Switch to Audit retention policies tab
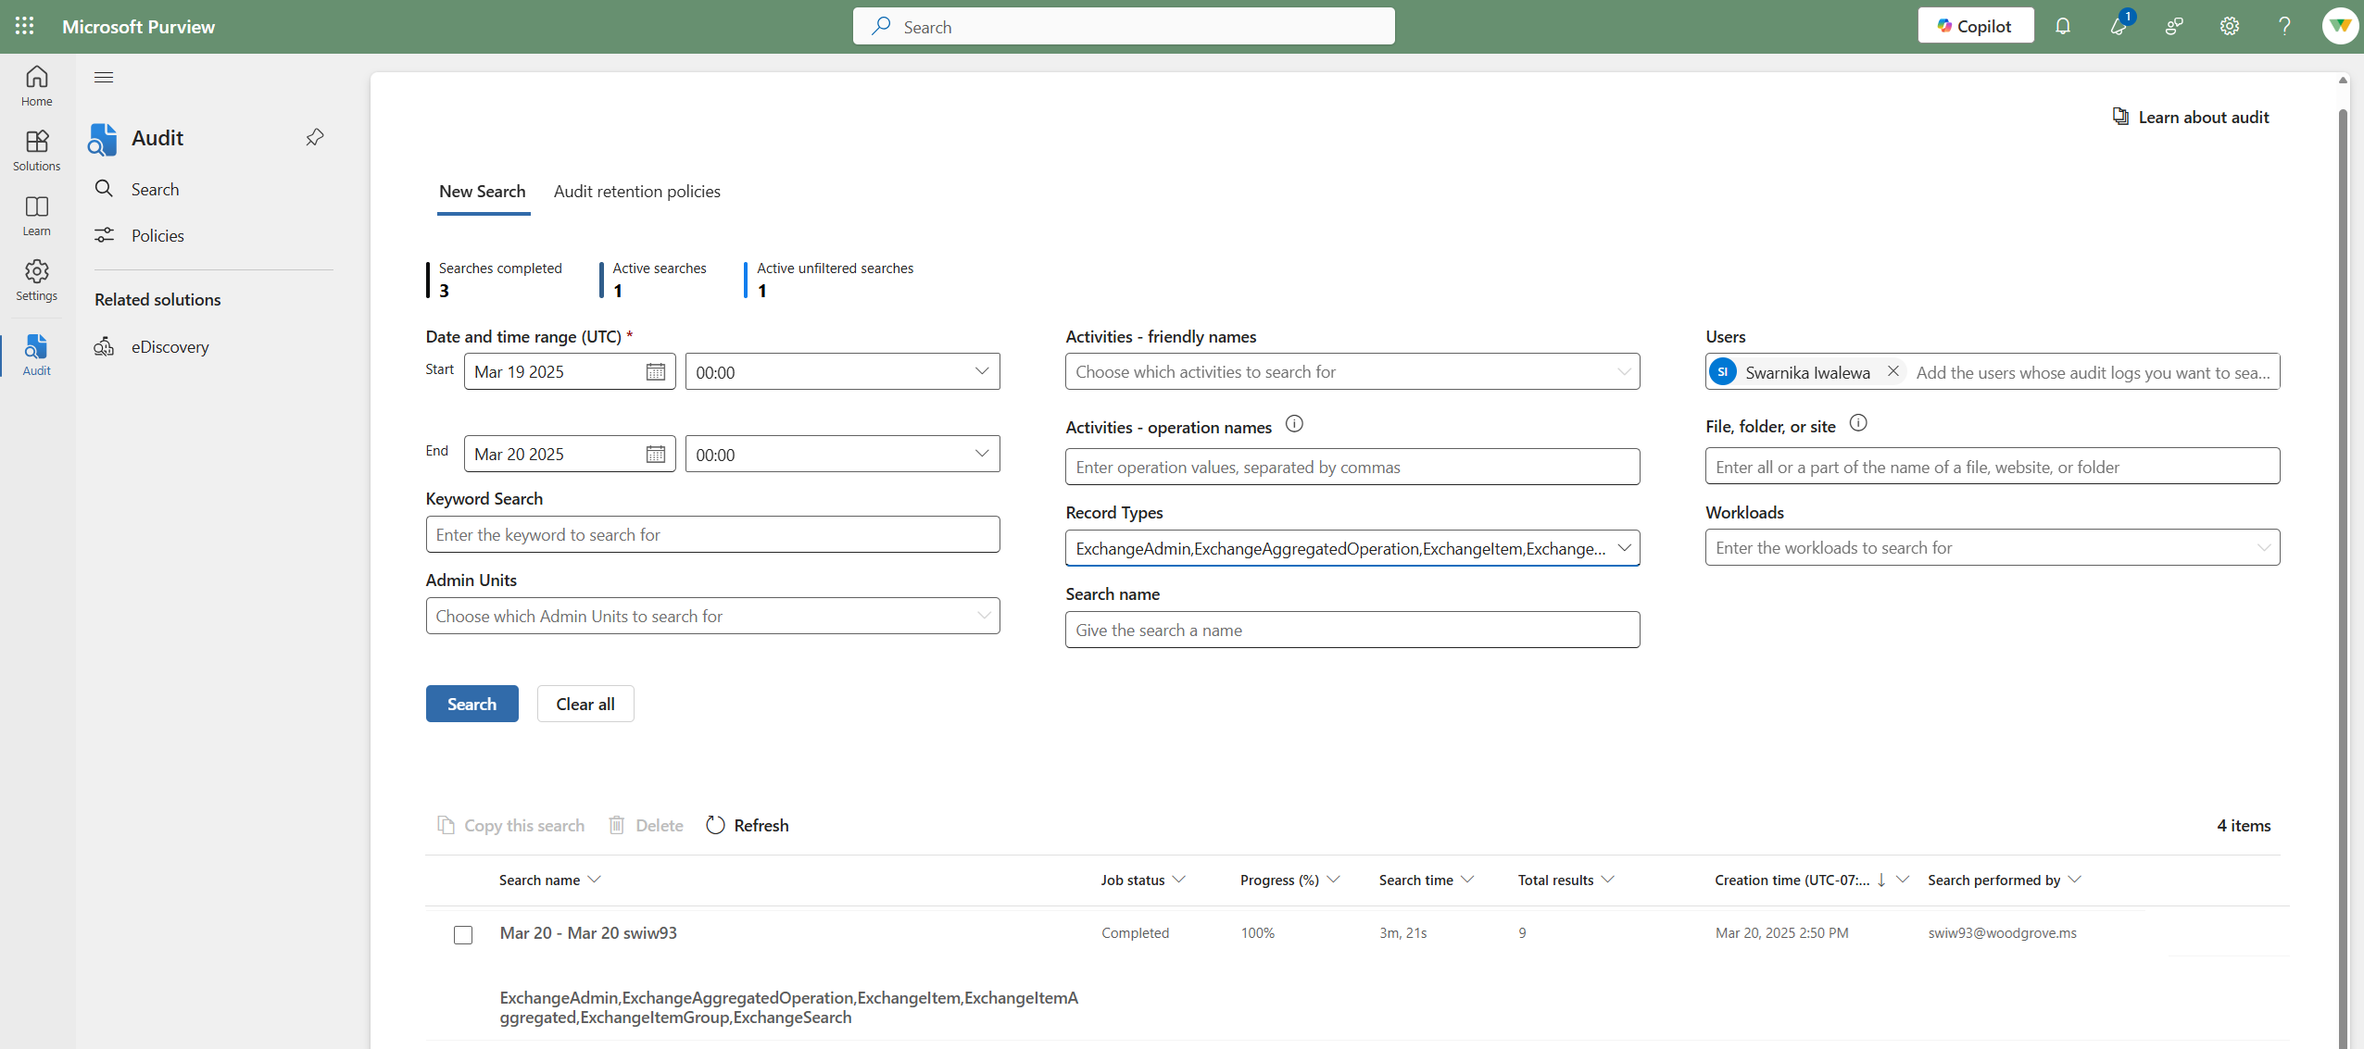Screen dimensions: 2364x1049 636,192
